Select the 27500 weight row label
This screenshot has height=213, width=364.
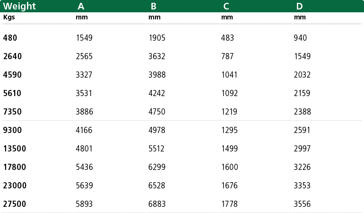(x=15, y=204)
